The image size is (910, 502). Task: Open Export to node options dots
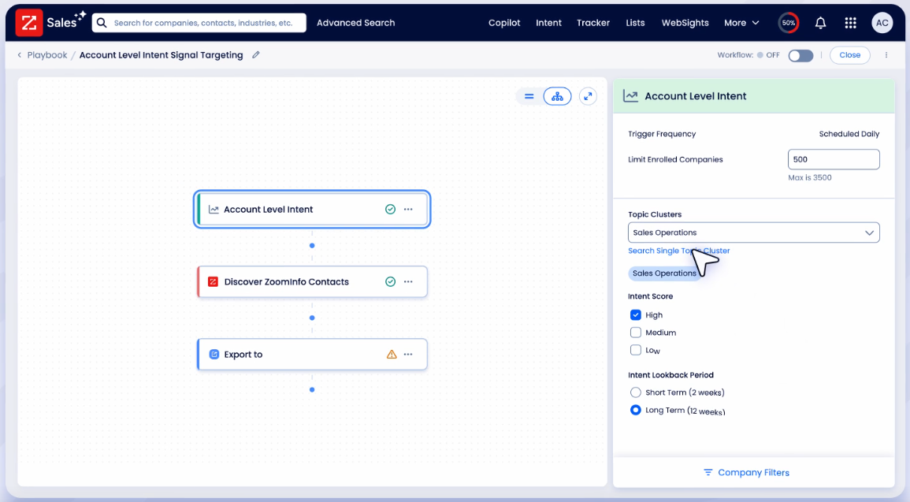pyautogui.click(x=408, y=354)
